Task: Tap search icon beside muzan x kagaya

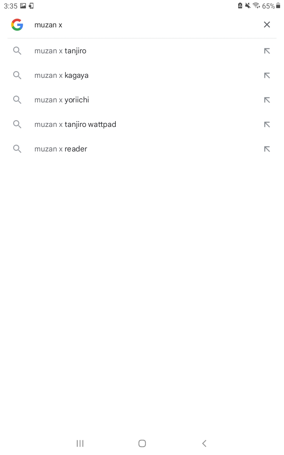Action: point(17,75)
